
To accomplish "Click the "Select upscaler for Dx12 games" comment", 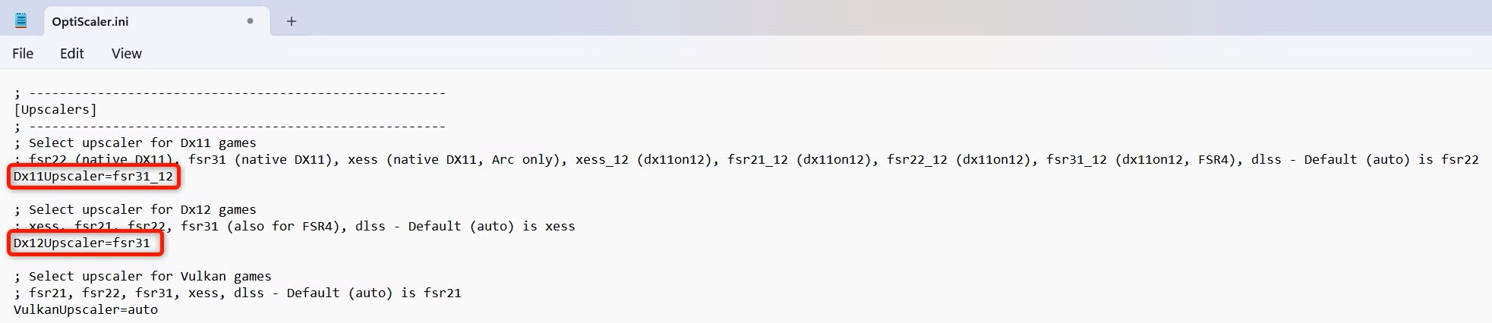I will coord(142,210).
